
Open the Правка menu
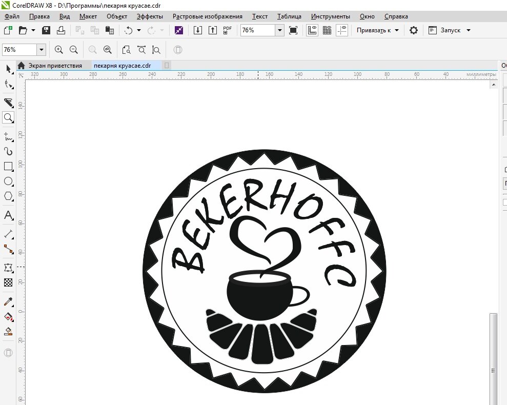39,16
